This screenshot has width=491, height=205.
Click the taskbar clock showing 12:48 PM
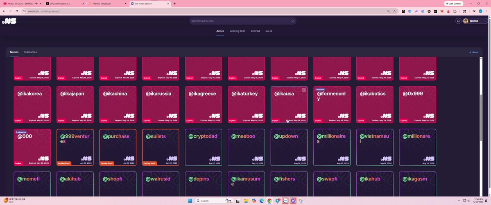[478, 201]
